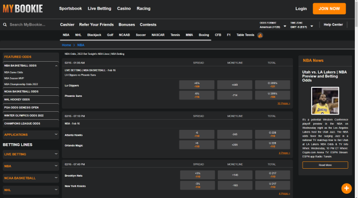Click the Join Now button

(x=329, y=9)
